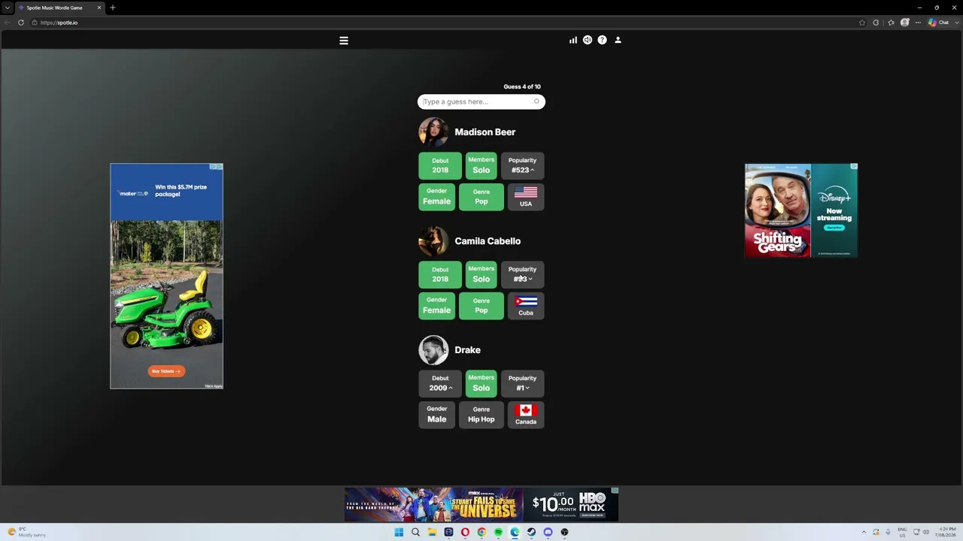
Task: Click the 'Guess 4 of 10' counter
Action: point(522,86)
